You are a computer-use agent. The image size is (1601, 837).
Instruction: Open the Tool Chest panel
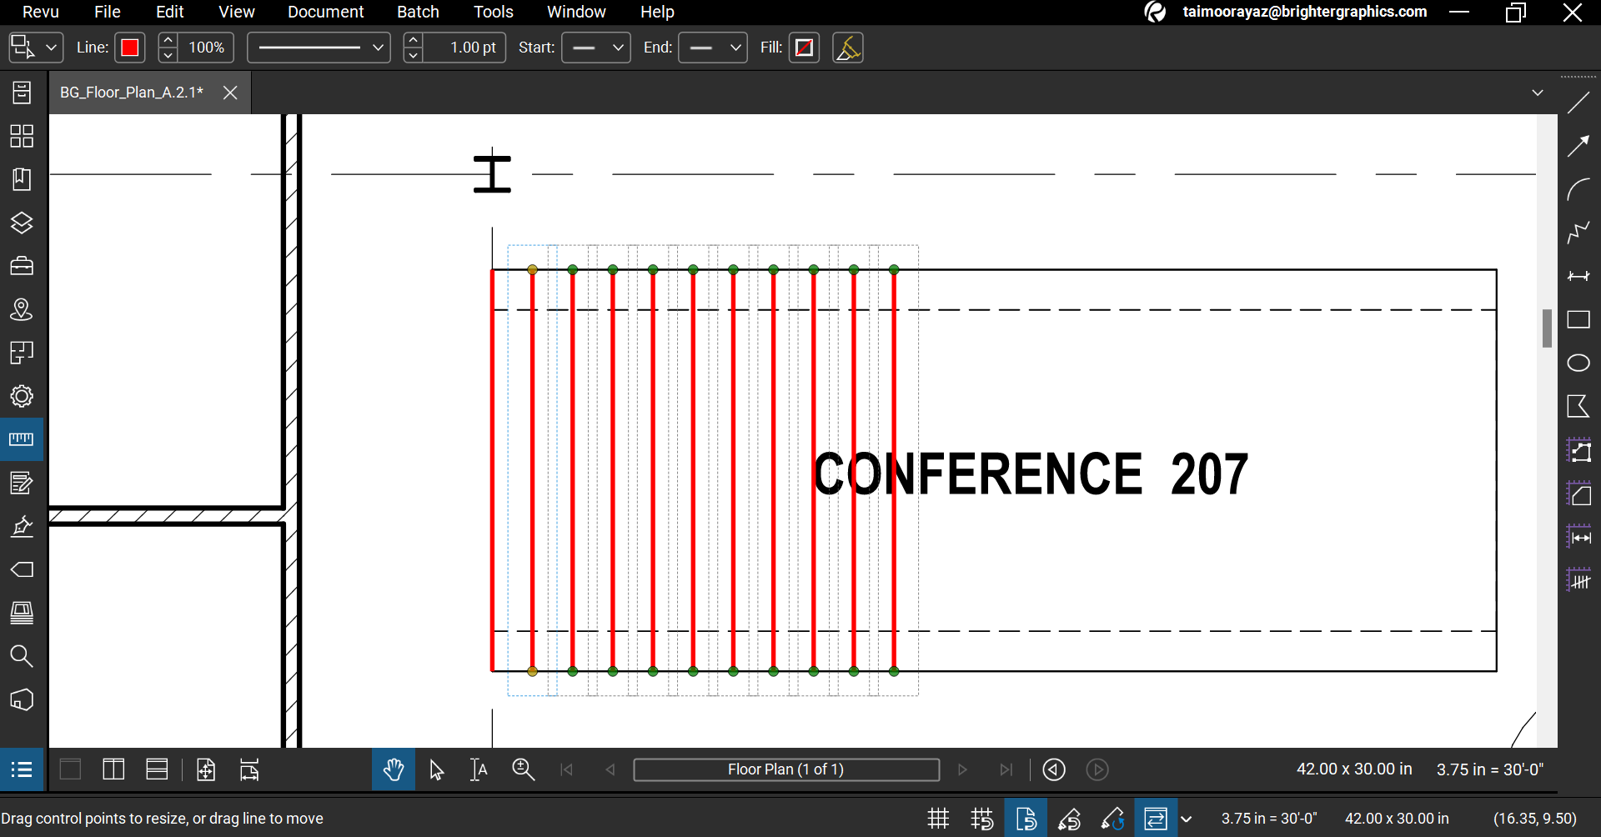coord(22,266)
